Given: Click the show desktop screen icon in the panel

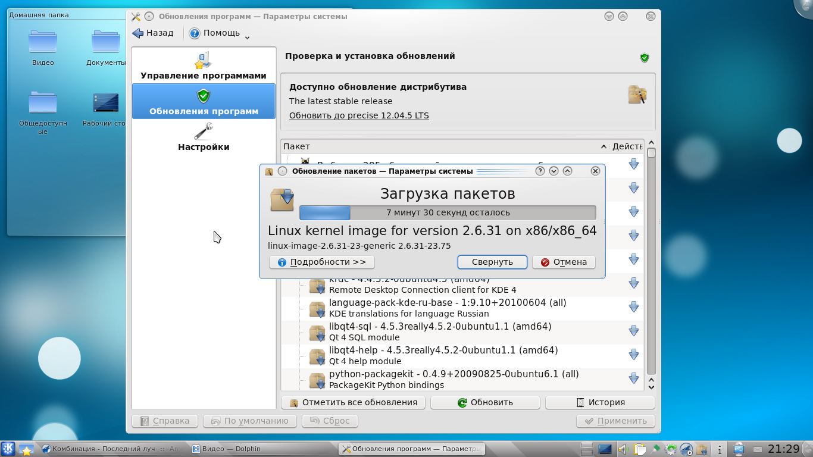Looking at the screenshot, I should (x=605, y=449).
